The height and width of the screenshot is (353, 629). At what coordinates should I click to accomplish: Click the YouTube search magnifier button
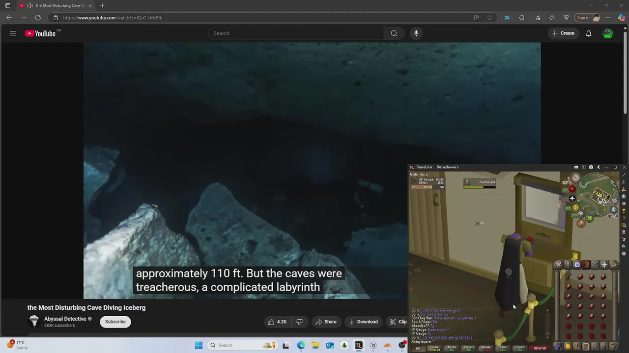click(394, 33)
